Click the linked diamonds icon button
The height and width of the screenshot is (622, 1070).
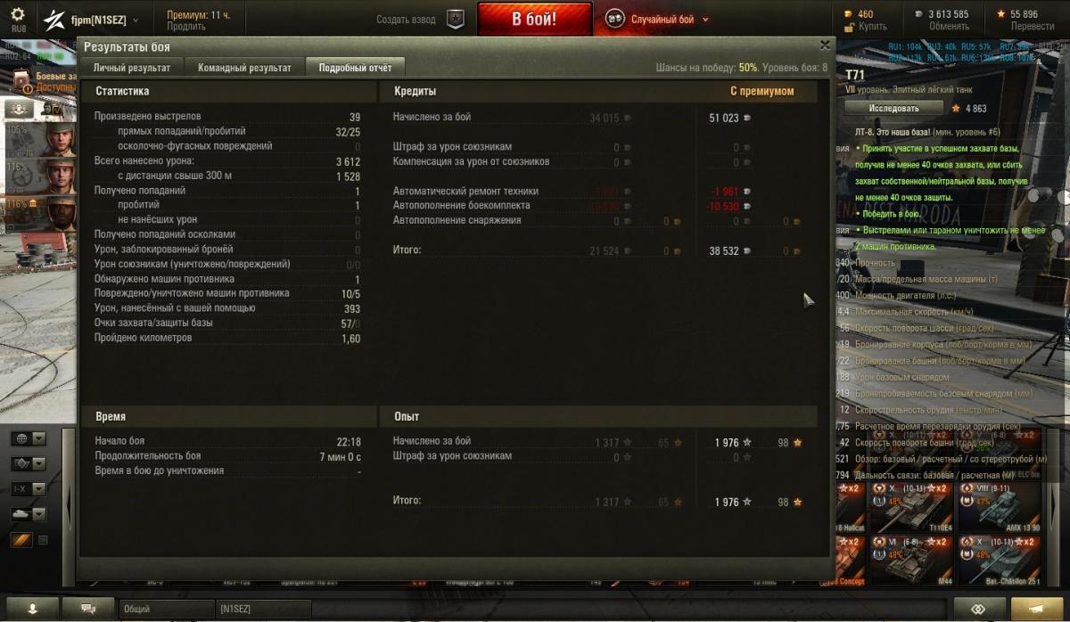pos(979,609)
